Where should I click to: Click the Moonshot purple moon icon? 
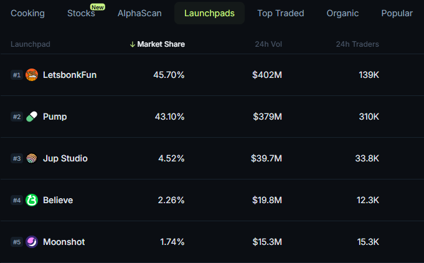click(x=32, y=242)
